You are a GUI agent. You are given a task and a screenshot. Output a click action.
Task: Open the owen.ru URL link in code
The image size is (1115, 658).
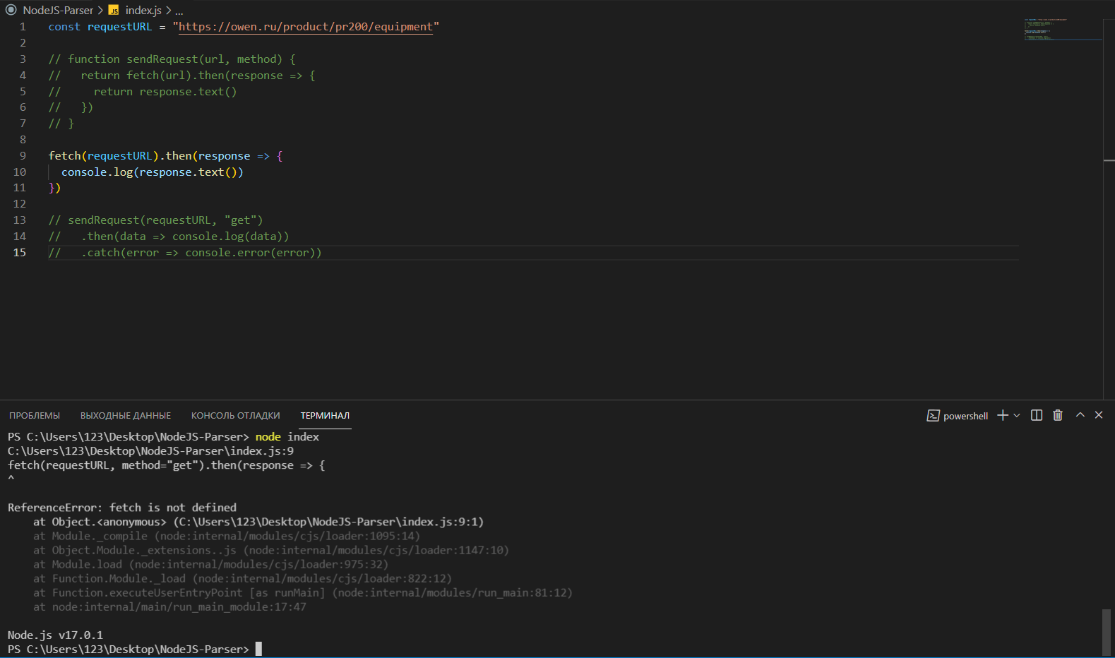pos(306,27)
